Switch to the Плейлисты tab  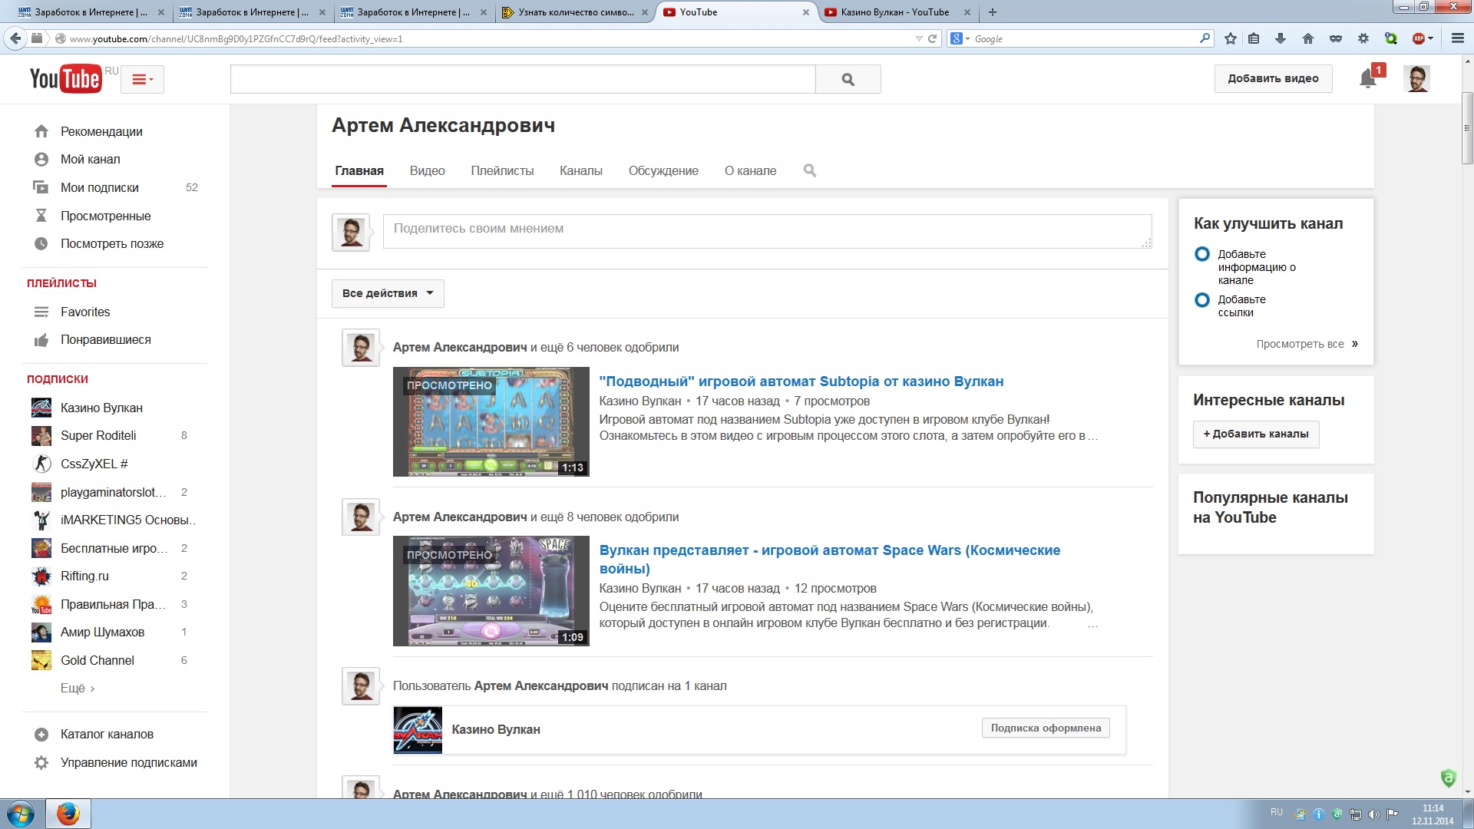coord(502,170)
